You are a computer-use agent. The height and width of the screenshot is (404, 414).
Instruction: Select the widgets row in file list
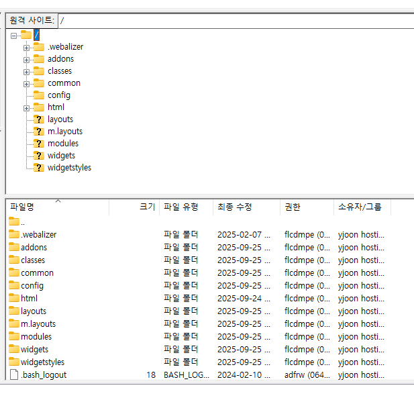coord(34,350)
